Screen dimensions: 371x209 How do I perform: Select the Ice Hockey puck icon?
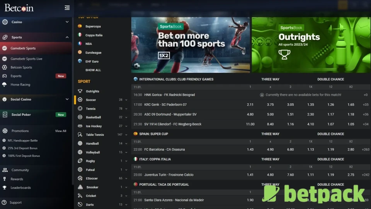click(80, 126)
